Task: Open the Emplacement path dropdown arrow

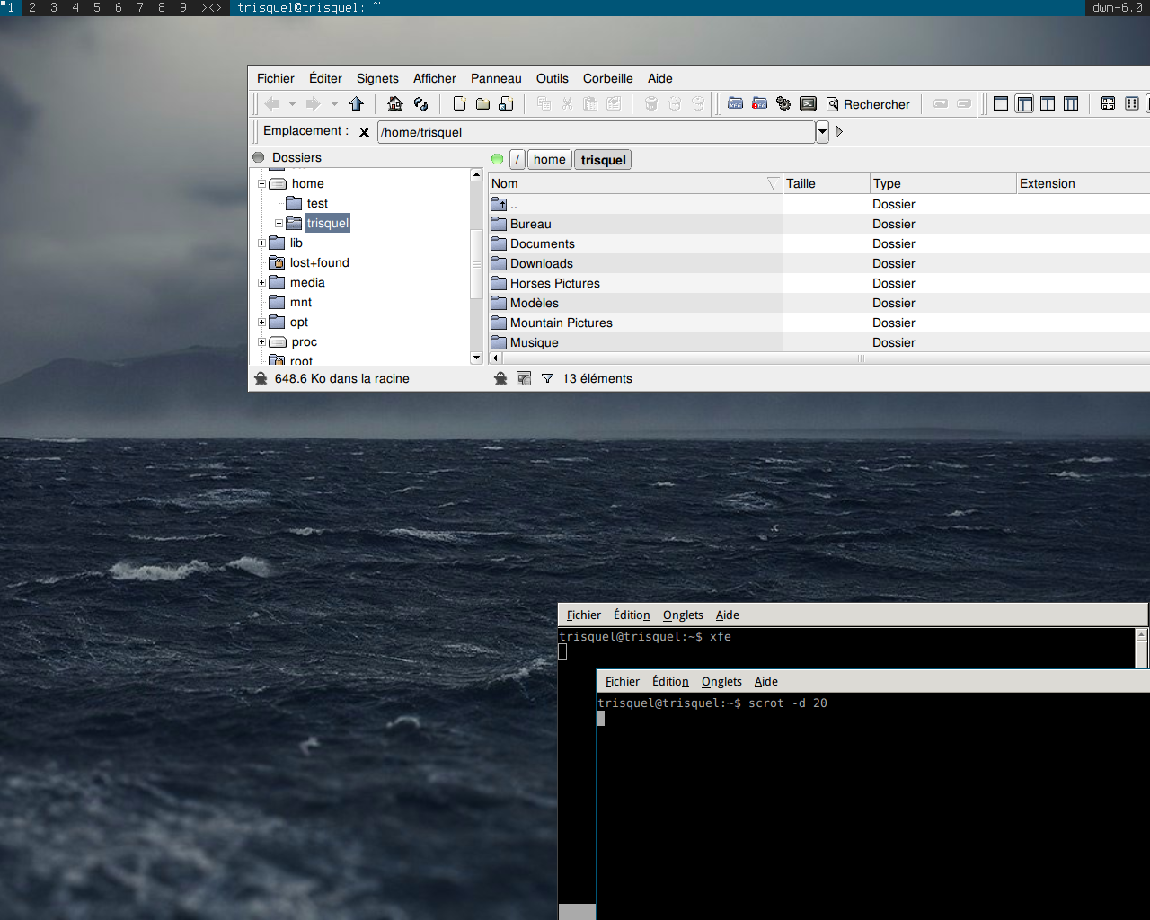Action: point(822,131)
